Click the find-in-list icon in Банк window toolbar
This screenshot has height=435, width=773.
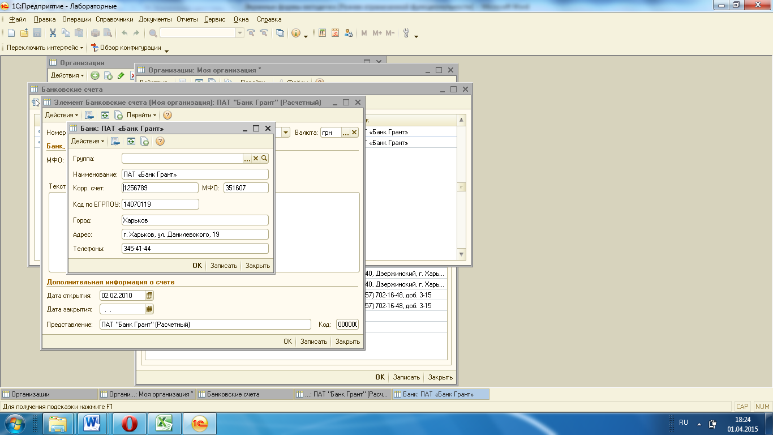(115, 141)
